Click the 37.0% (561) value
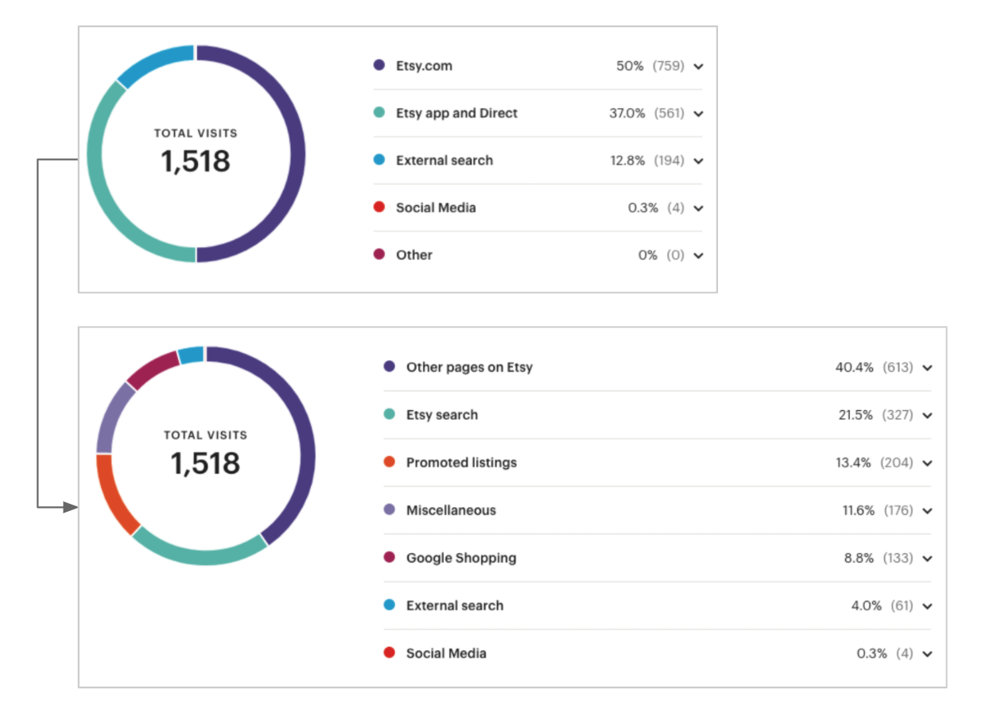 646,113
